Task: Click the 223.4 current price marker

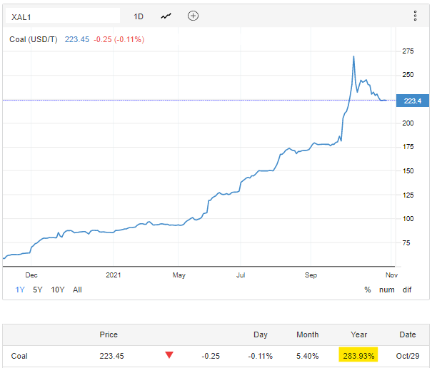Action: tap(413, 101)
